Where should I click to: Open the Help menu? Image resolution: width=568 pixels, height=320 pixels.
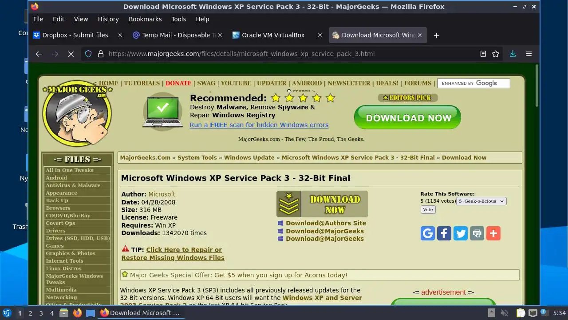(x=202, y=19)
